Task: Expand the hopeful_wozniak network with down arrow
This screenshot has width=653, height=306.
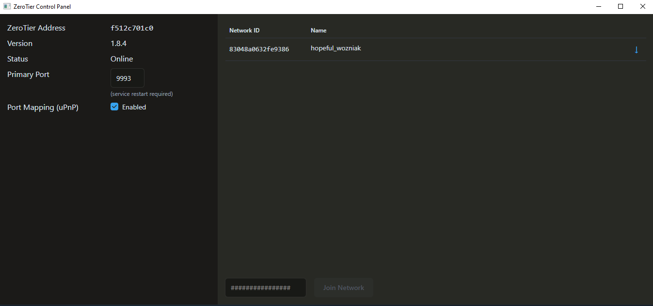Action: tap(636, 50)
